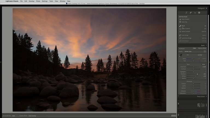Click the Saturation slider handle
Viewport: 210px width, 118px height.
point(193,93)
